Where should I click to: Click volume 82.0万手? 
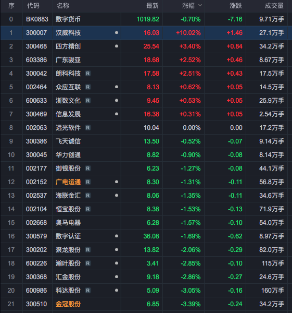(272, 250)
